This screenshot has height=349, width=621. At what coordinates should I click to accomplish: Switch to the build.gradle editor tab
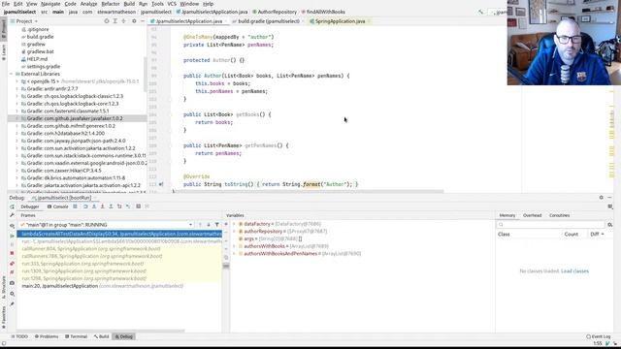[268, 21]
